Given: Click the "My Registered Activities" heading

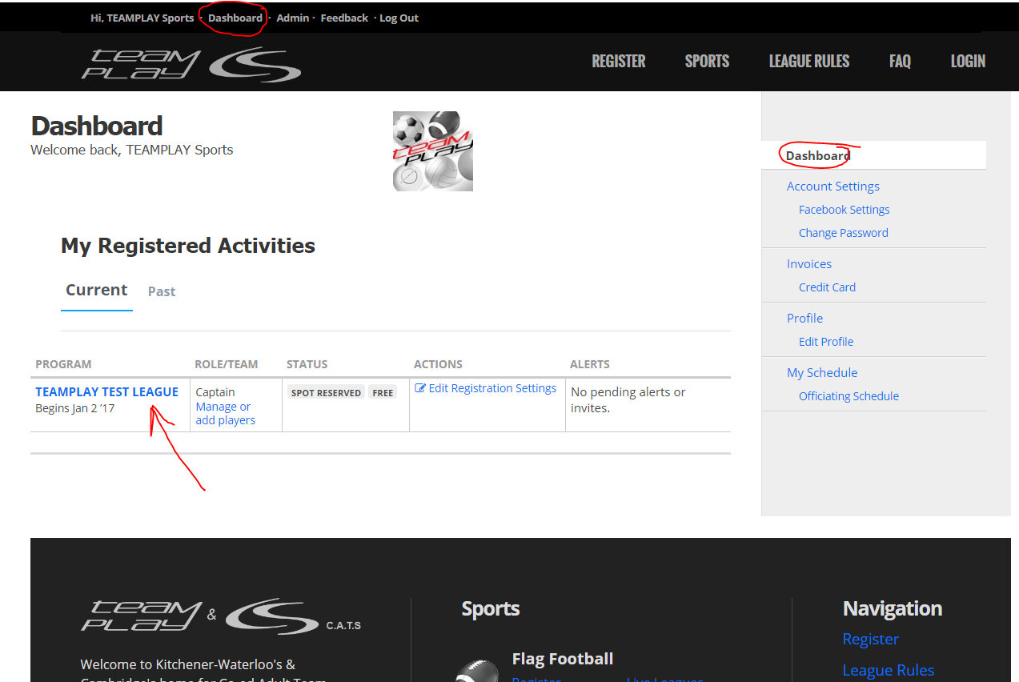Looking at the screenshot, I should (x=188, y=246).
